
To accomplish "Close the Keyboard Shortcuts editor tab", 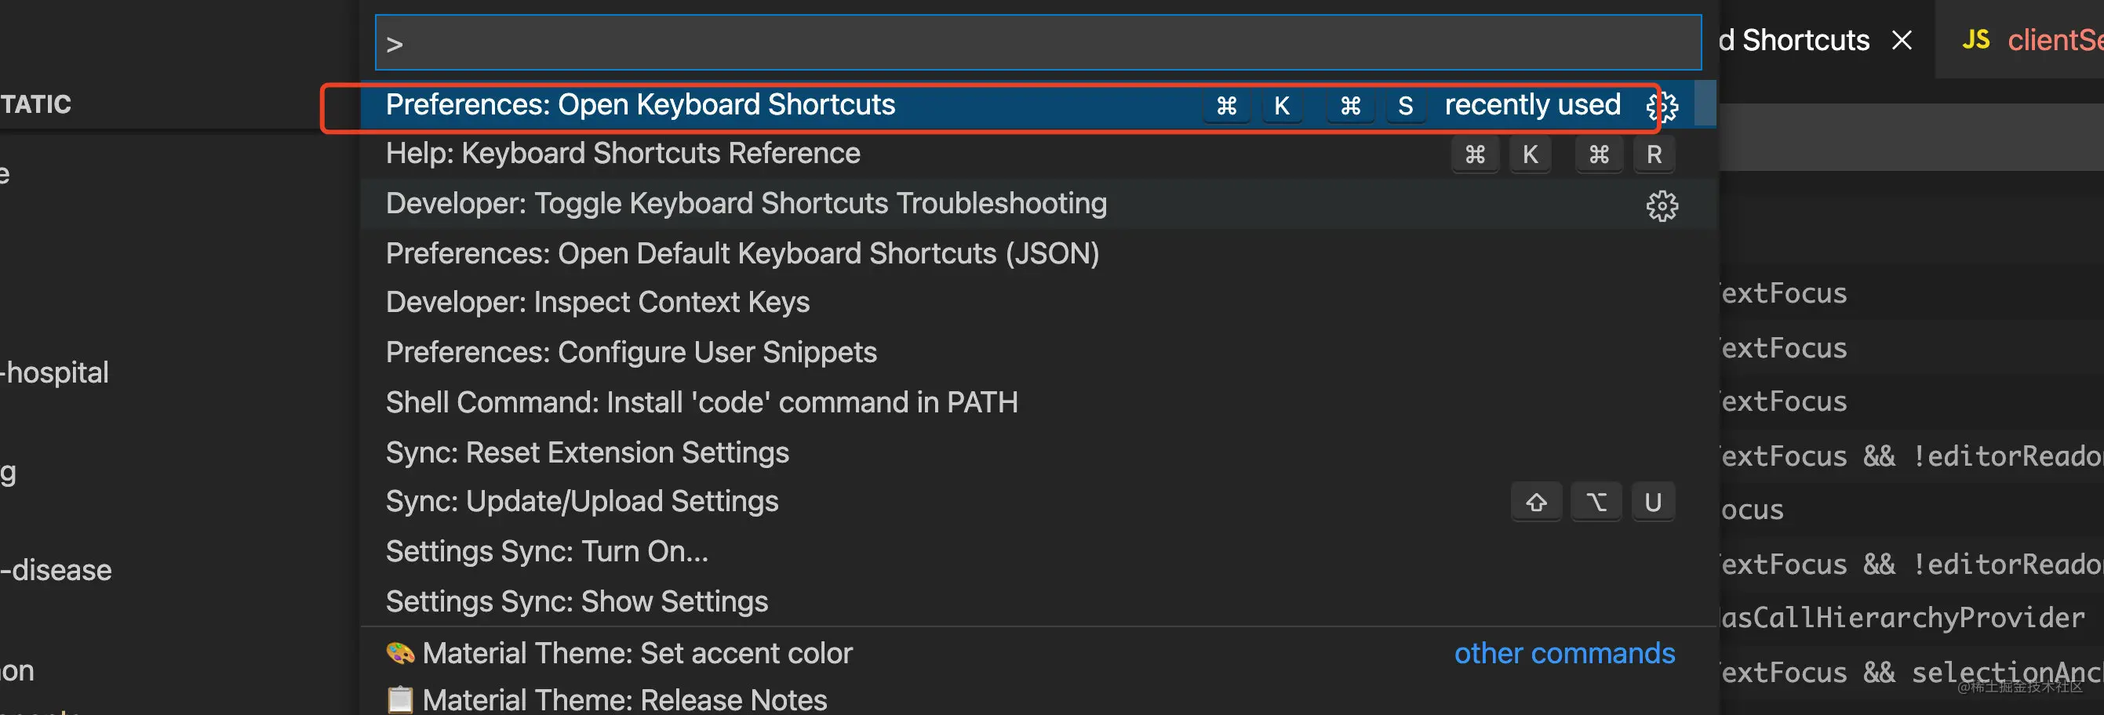I will pos(1902,40).
